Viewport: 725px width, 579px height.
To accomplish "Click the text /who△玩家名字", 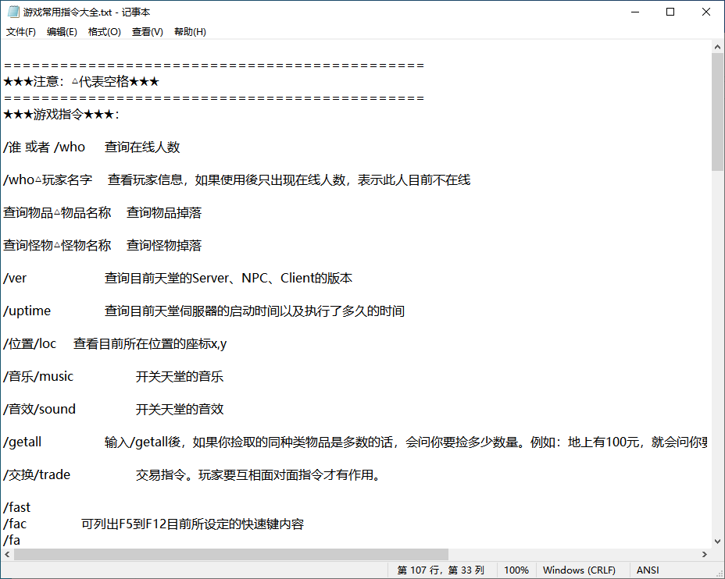I will click(48, 180).
